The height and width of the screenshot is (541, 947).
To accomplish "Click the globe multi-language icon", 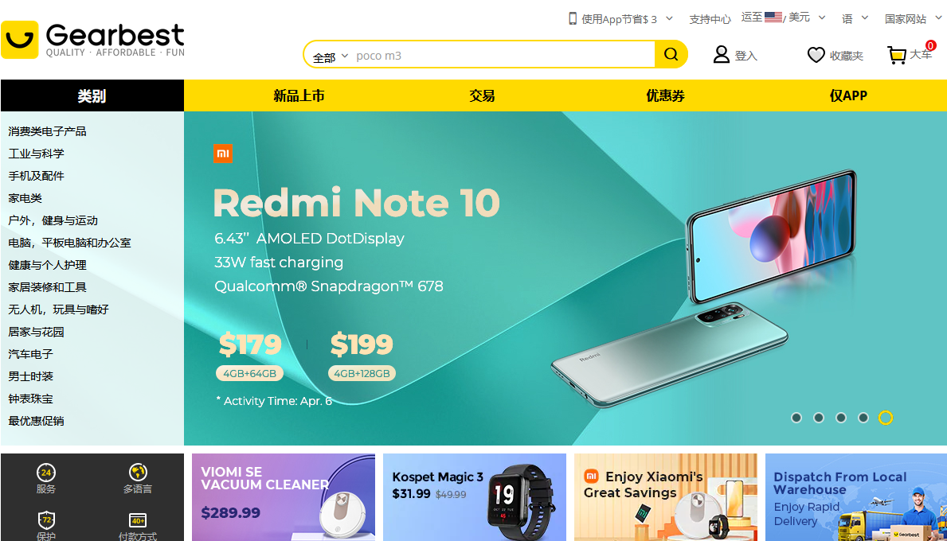I will [x=138, y=472].
